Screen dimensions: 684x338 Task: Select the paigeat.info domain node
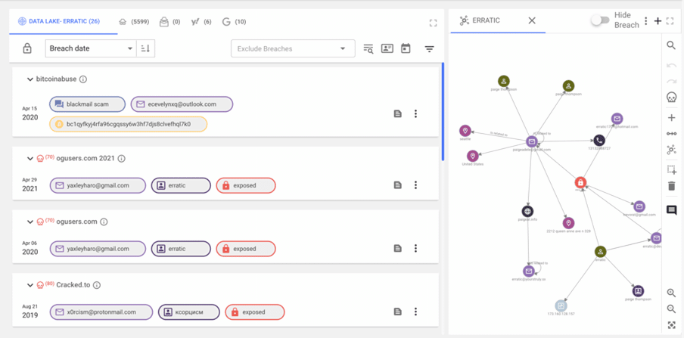point(528,212)
